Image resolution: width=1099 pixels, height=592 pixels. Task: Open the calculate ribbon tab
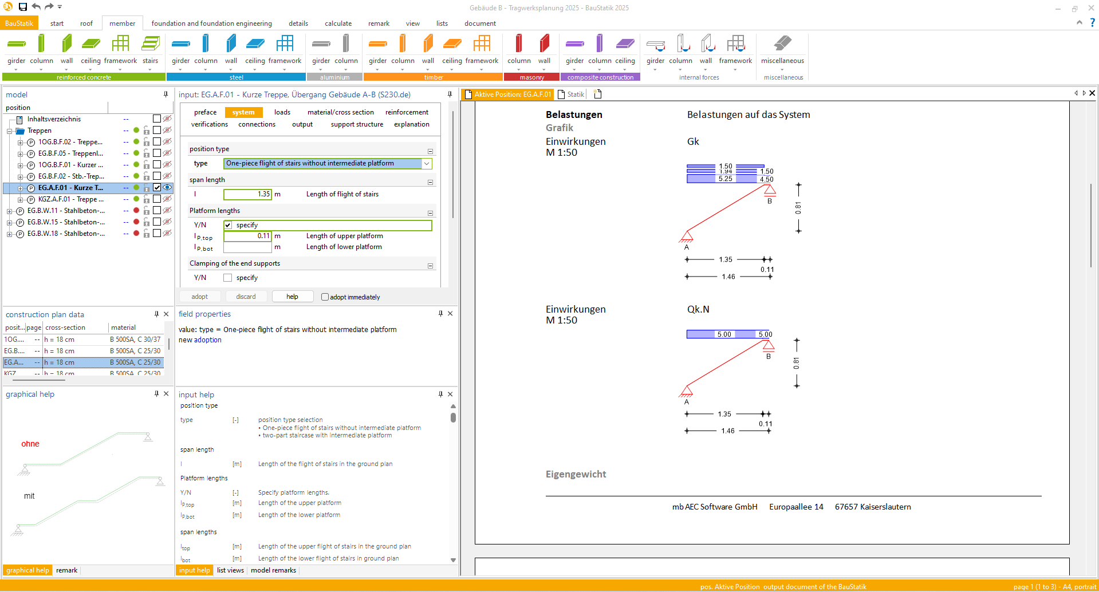[338, 23]
